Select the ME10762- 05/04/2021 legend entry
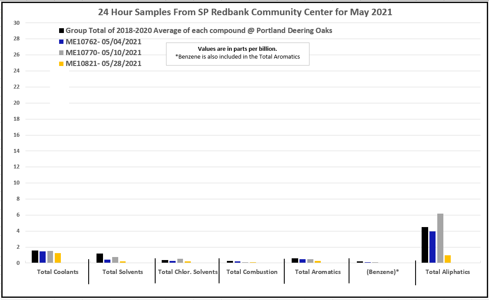489x300 pixels. click(103, 42)
